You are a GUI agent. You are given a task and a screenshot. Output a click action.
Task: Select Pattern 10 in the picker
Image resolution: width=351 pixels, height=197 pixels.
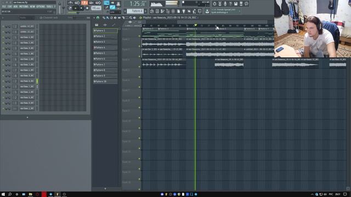pyautogui.click(x=105, y=82)
